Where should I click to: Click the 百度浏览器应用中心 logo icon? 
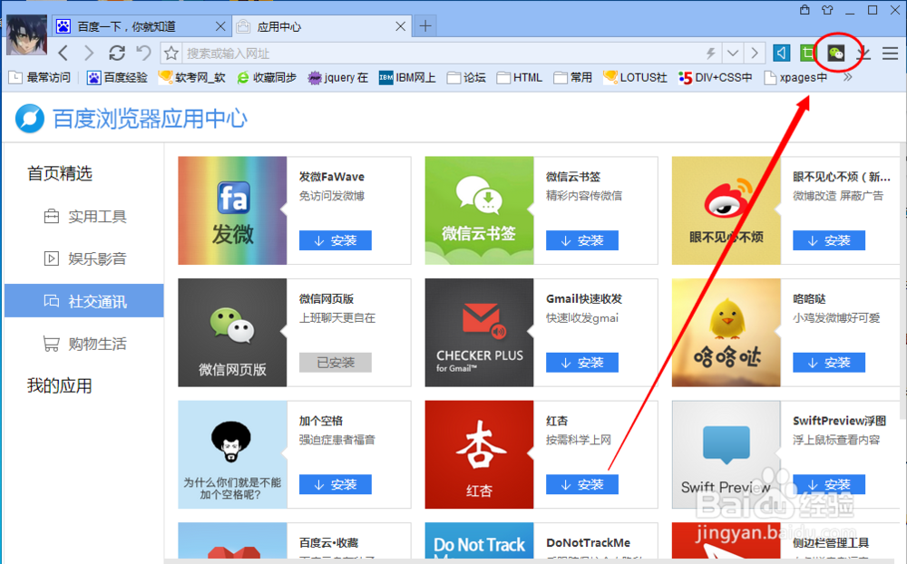(x=30, y=119)
